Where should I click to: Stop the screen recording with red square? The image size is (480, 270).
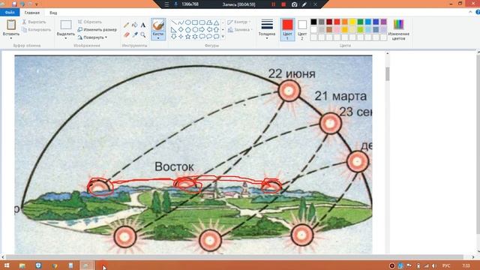pyautogui.click(x=283, y=4)
